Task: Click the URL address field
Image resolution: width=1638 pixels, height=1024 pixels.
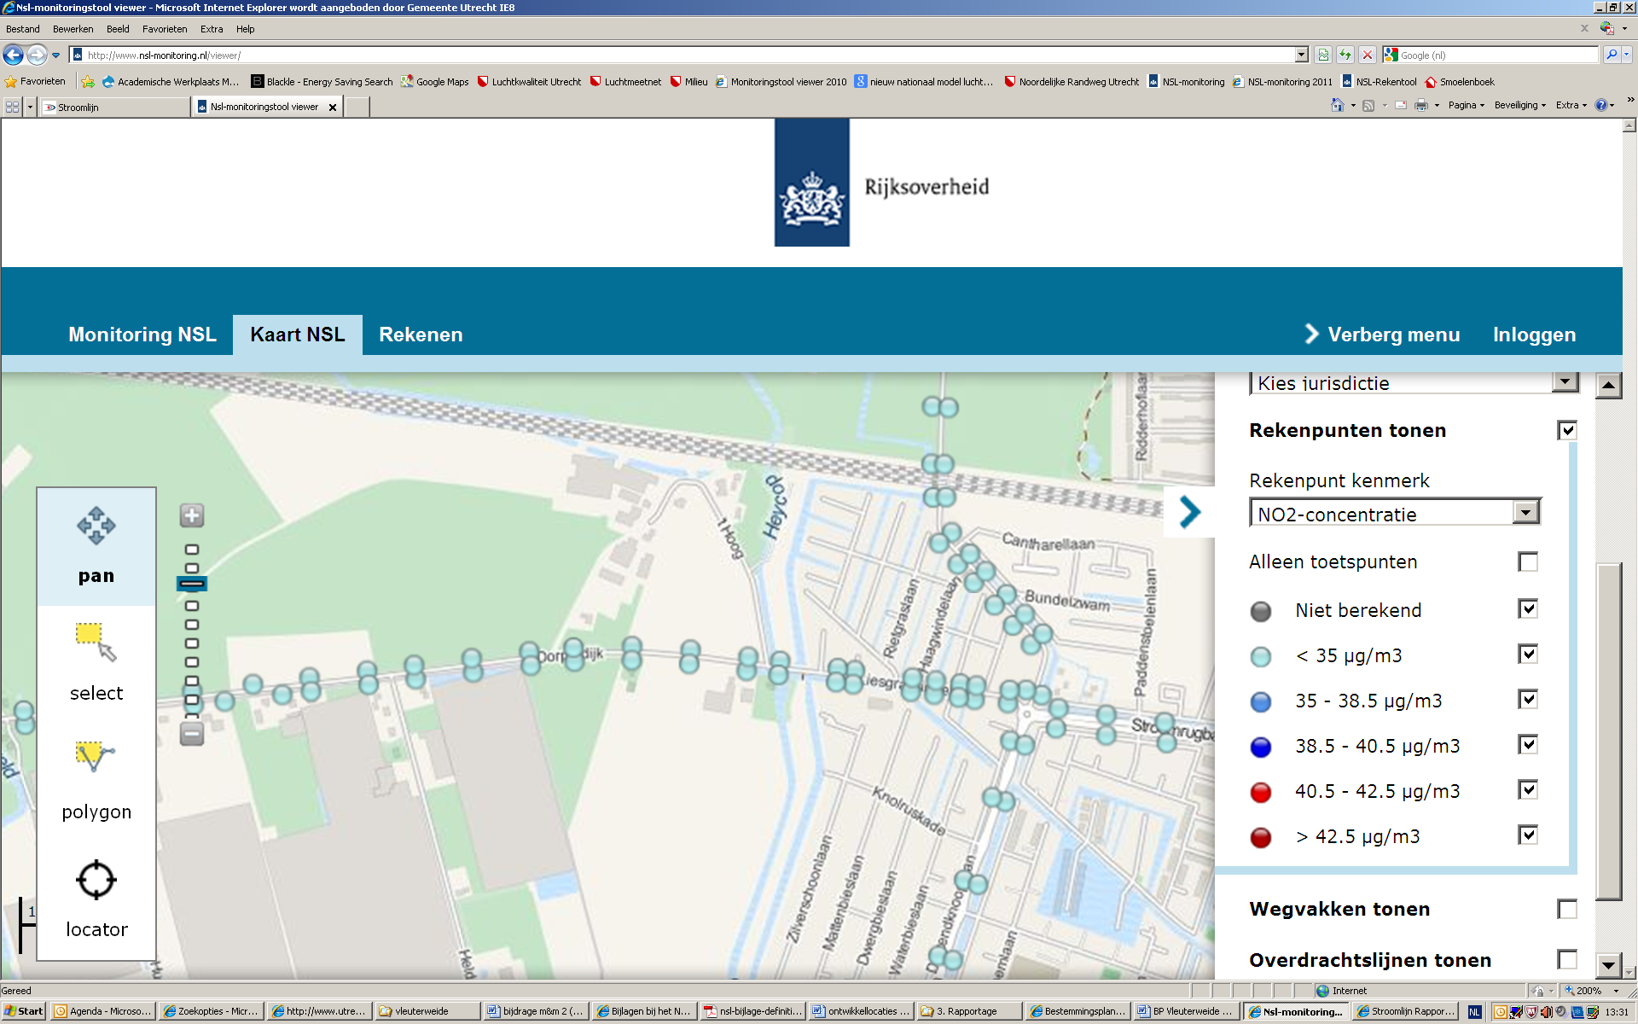Action: [x=682, y=55]
